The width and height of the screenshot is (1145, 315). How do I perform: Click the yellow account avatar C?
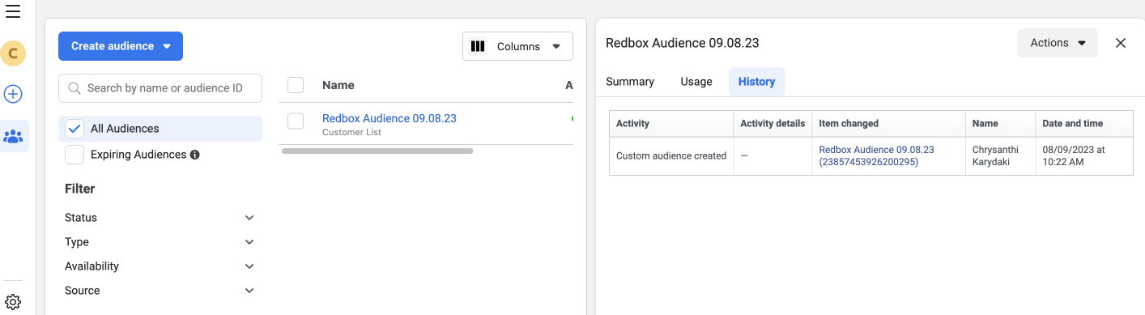(x=13, y=54)
